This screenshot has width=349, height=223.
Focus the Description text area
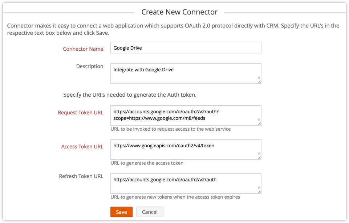click(186, 73)
